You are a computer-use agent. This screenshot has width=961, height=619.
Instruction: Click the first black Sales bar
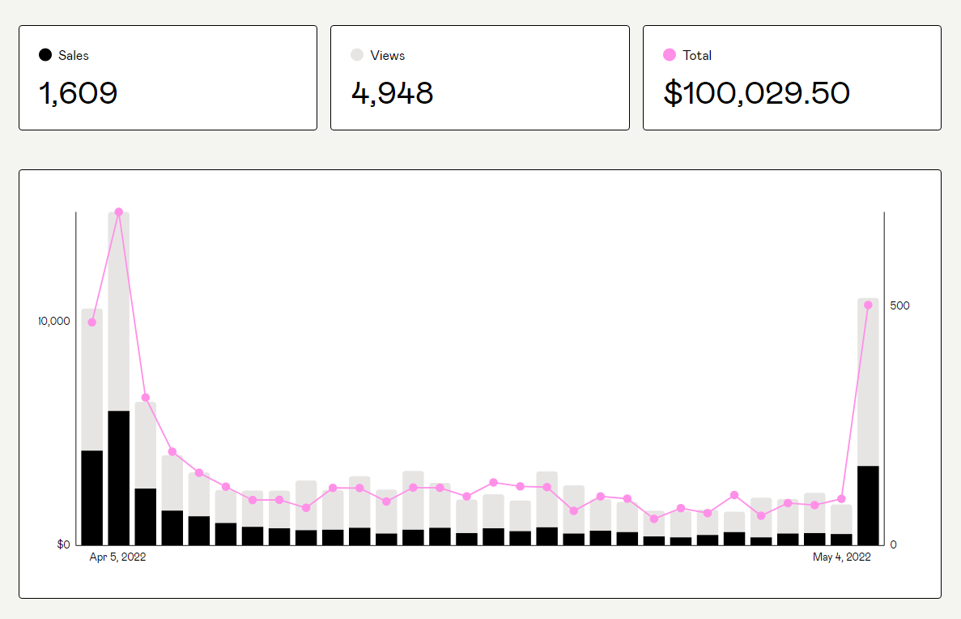click(x=92, y=497)
